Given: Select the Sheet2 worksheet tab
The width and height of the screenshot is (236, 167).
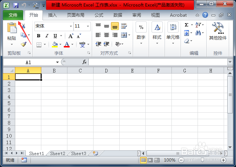Looking at the screenshot, I should pos(58,154).
